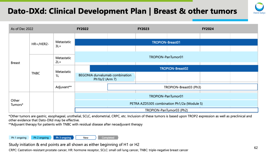Click the '**Adjuvant therapy' footnote

(75, 124)
